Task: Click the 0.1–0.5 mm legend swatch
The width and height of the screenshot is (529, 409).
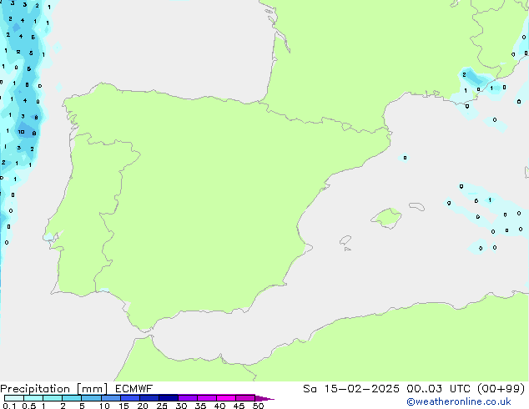Action: tap(14, 398)
